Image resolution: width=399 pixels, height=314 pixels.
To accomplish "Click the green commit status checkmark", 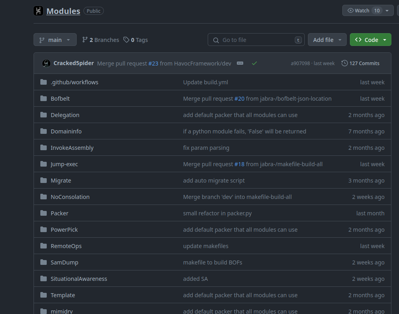I will coord(254,63).
